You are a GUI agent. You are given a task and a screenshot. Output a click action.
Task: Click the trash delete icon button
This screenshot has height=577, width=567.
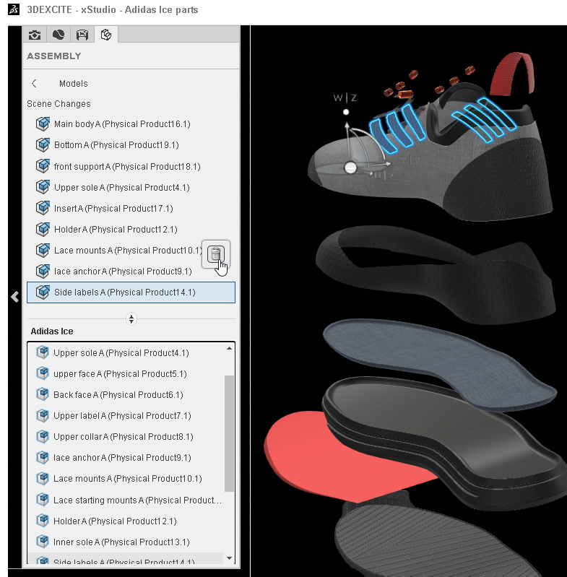coord(216,254)
